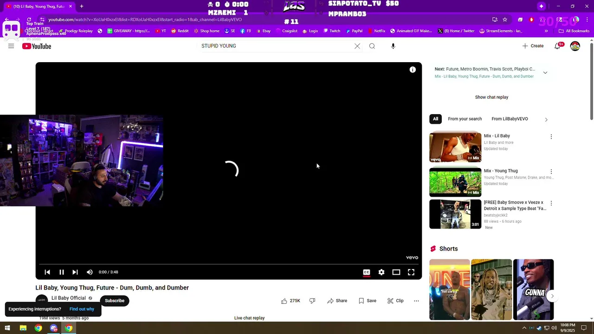Open the account avatar menu
Screen dimensions: 594x334
[x=575, y=46]
